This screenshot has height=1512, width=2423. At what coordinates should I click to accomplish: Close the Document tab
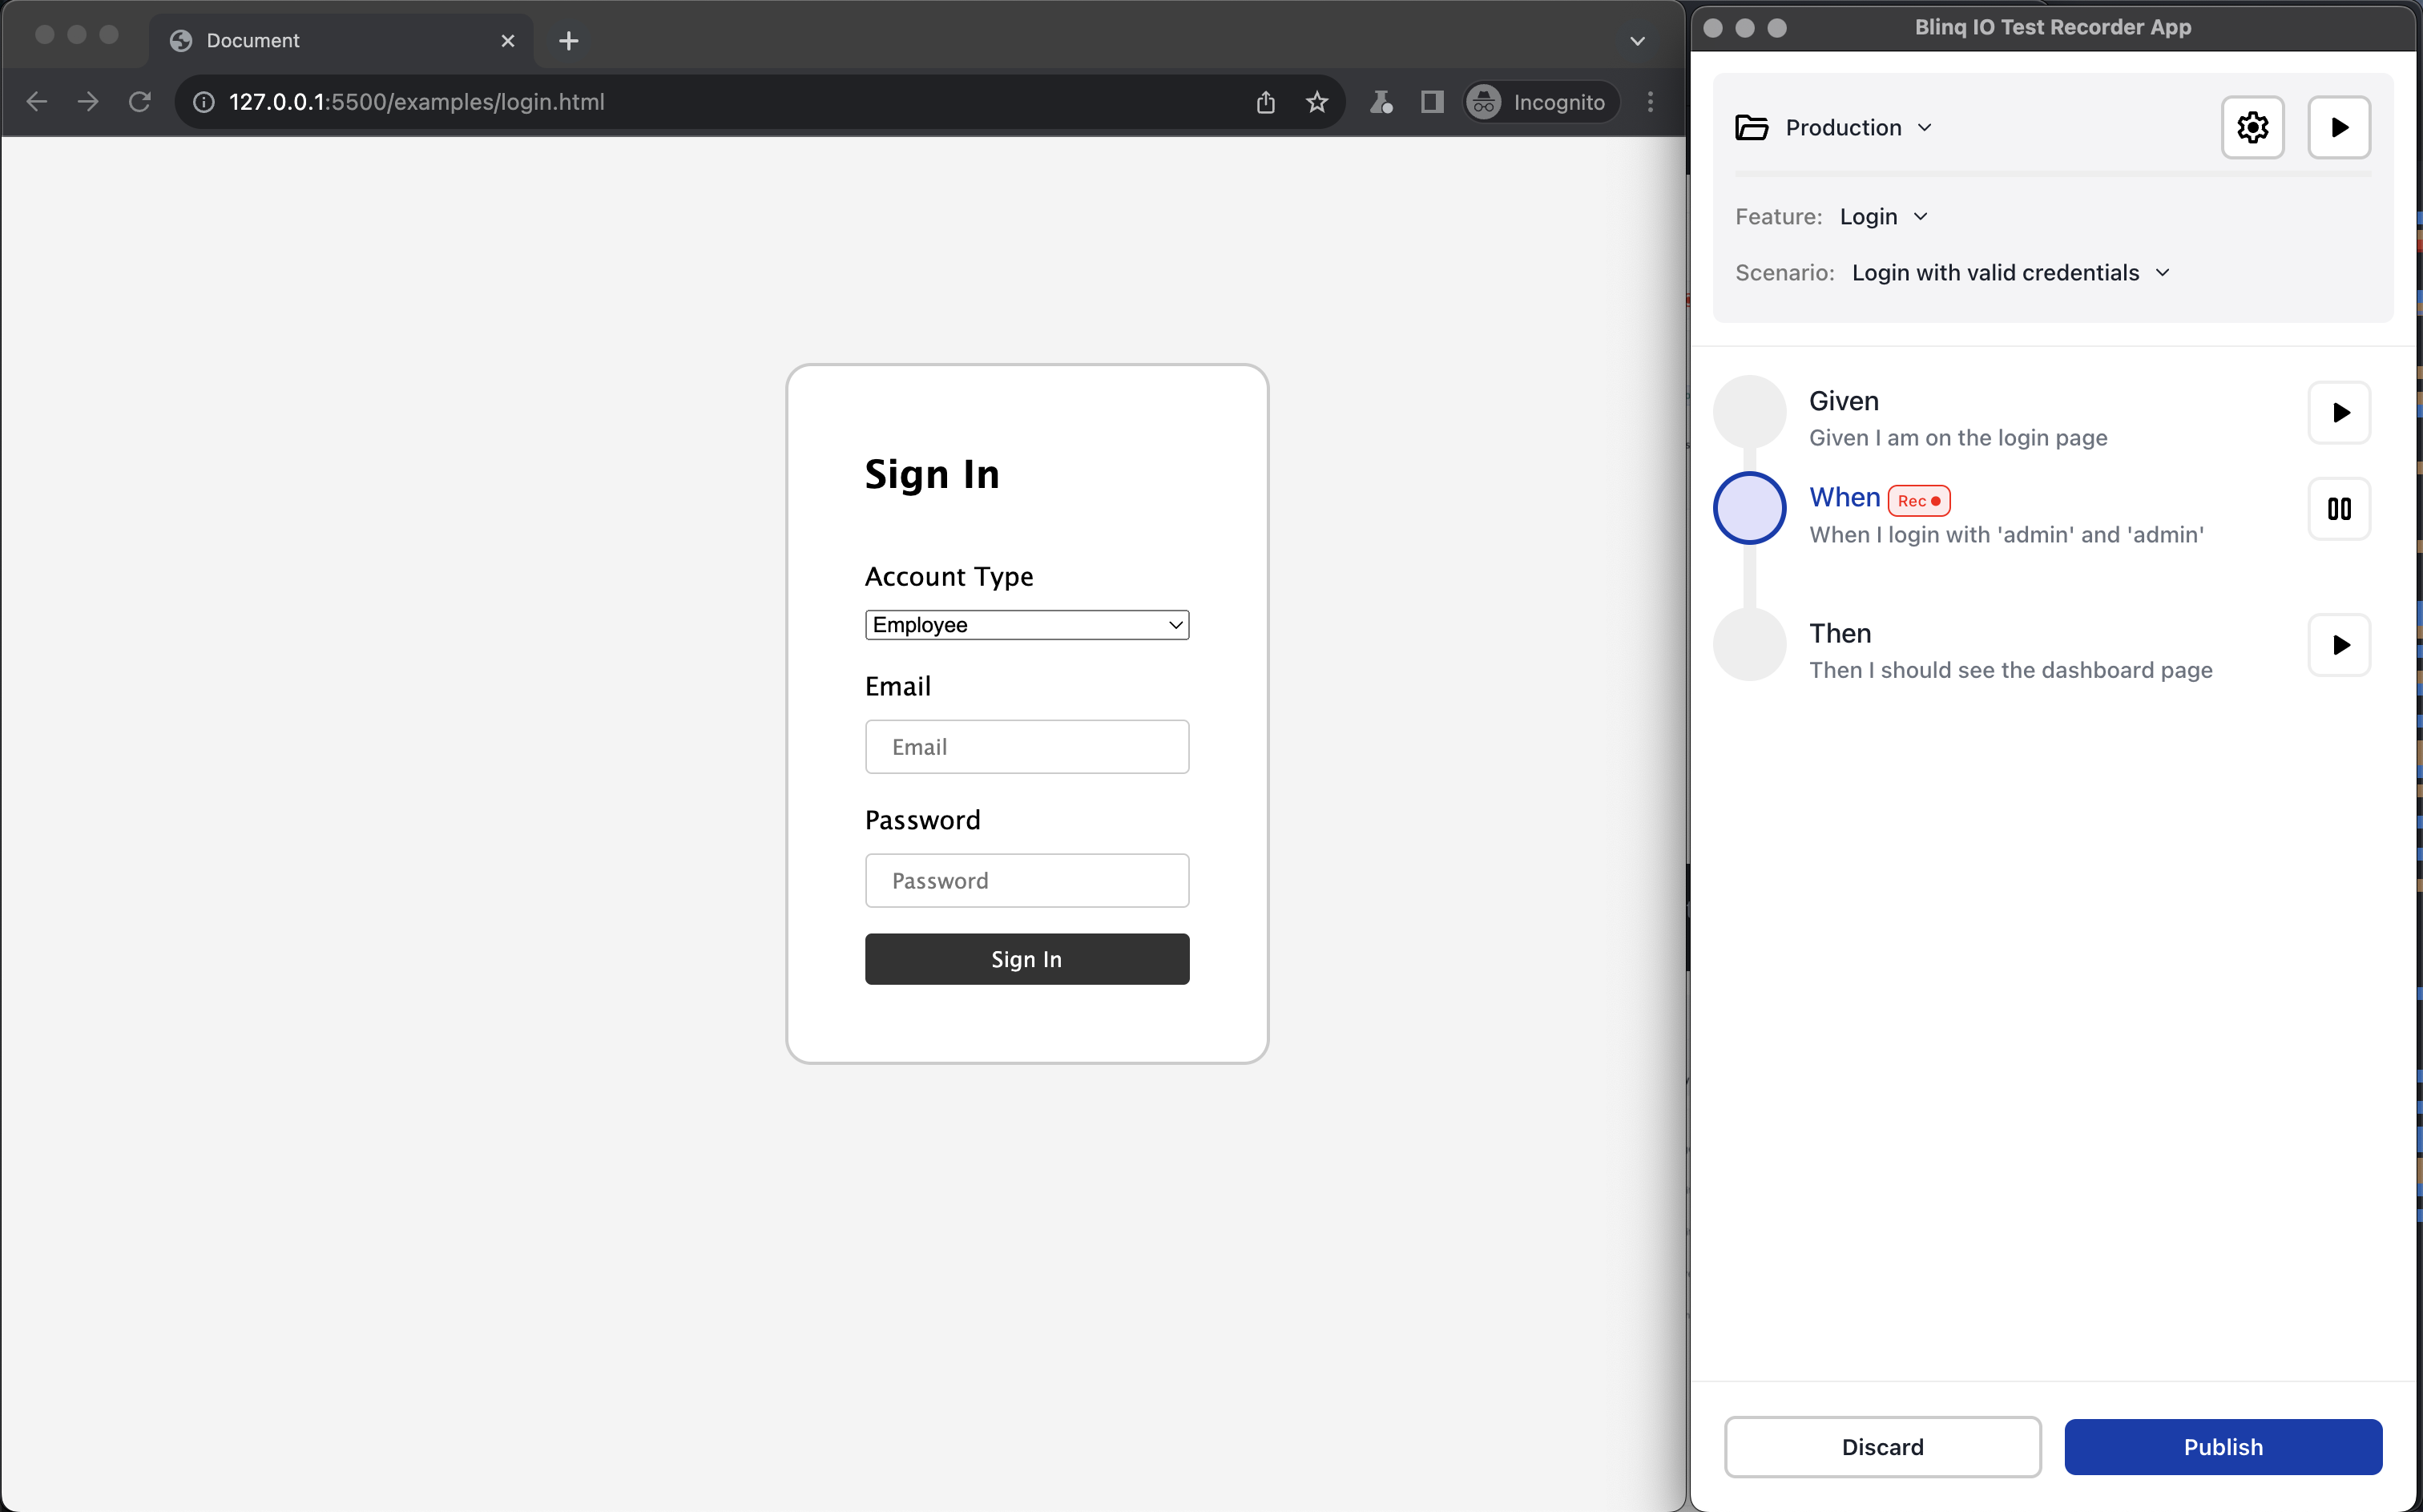point(508,41)
